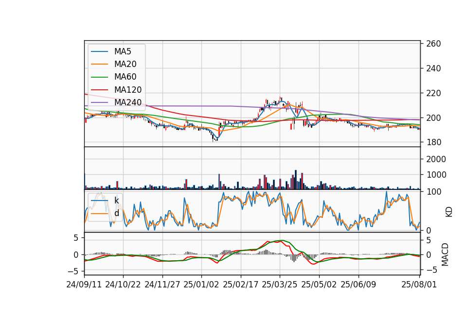
Task: Click the 24/09/11 date axis label
Action: [x=84, y=285]
